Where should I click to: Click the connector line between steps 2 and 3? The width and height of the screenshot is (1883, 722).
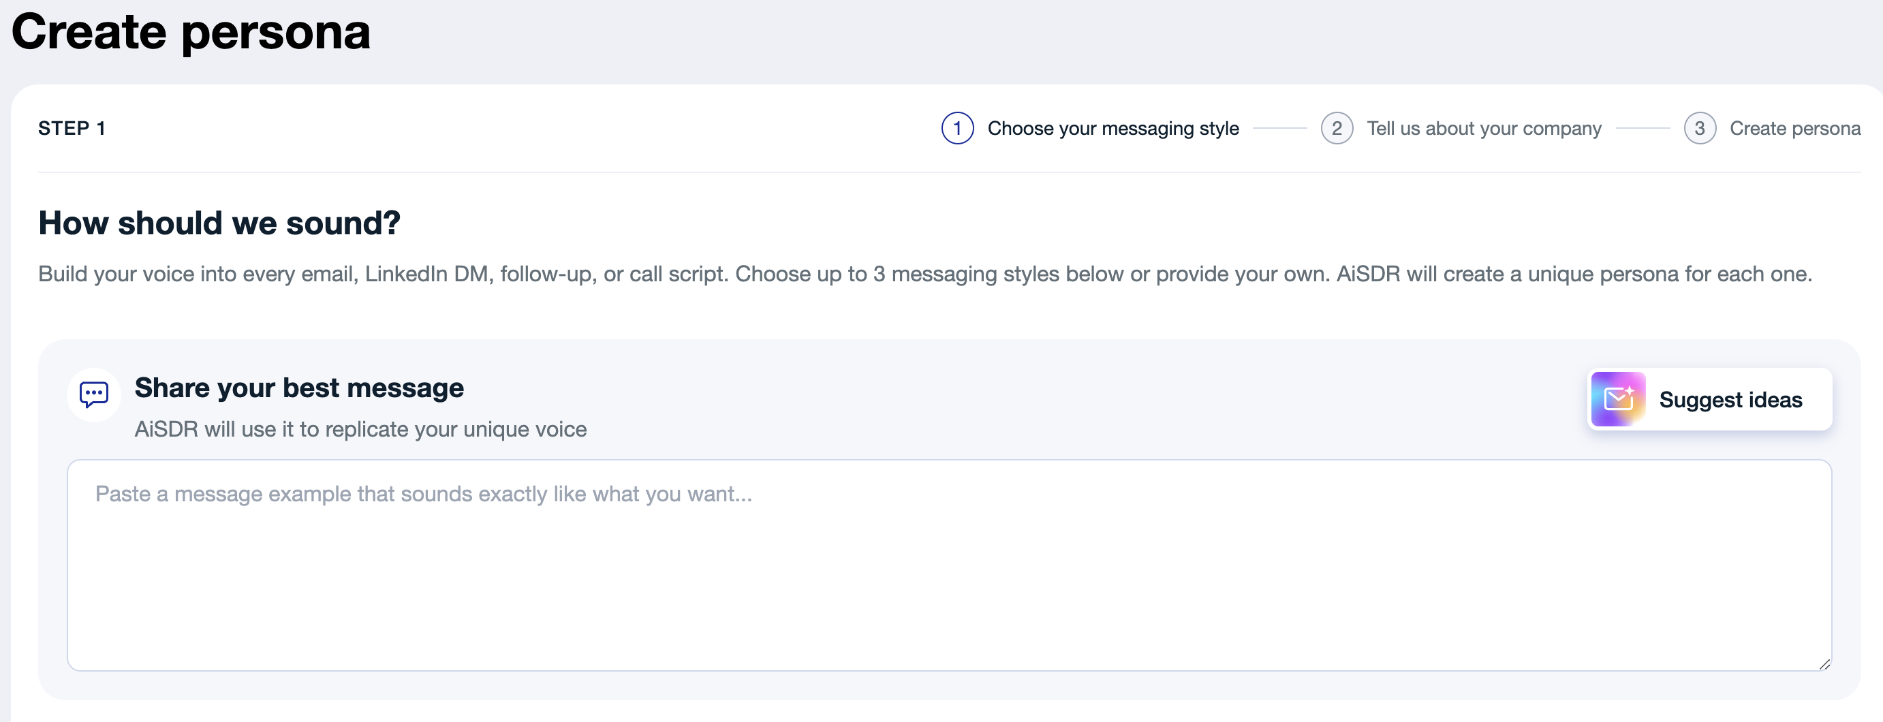pos(1643,129)
